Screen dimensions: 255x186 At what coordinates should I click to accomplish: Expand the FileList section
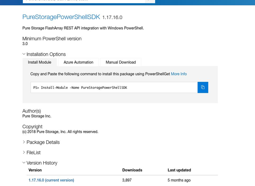[31, 152]
